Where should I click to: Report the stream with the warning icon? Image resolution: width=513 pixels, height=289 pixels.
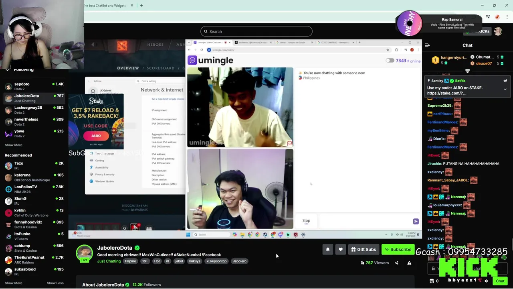pos(409,263)
